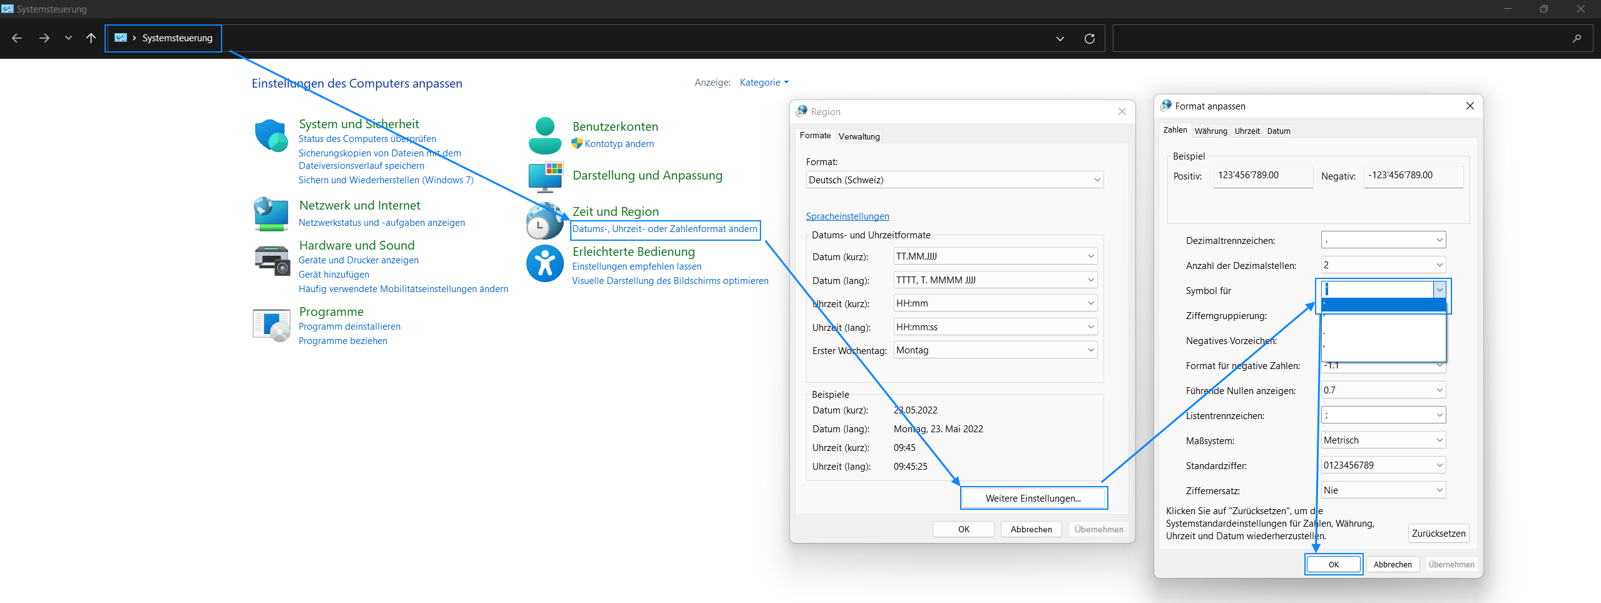The height and width of the screenshot is (603, 1601).
Task: Select highlighted apostrophe entry in dropdown list
Action: click(x=1383, y=305)
